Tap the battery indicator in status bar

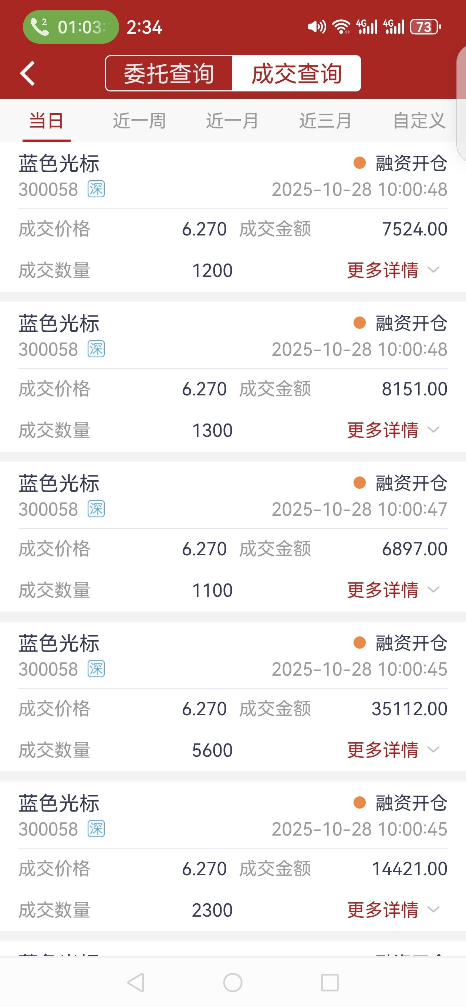(x=425, y=27)
